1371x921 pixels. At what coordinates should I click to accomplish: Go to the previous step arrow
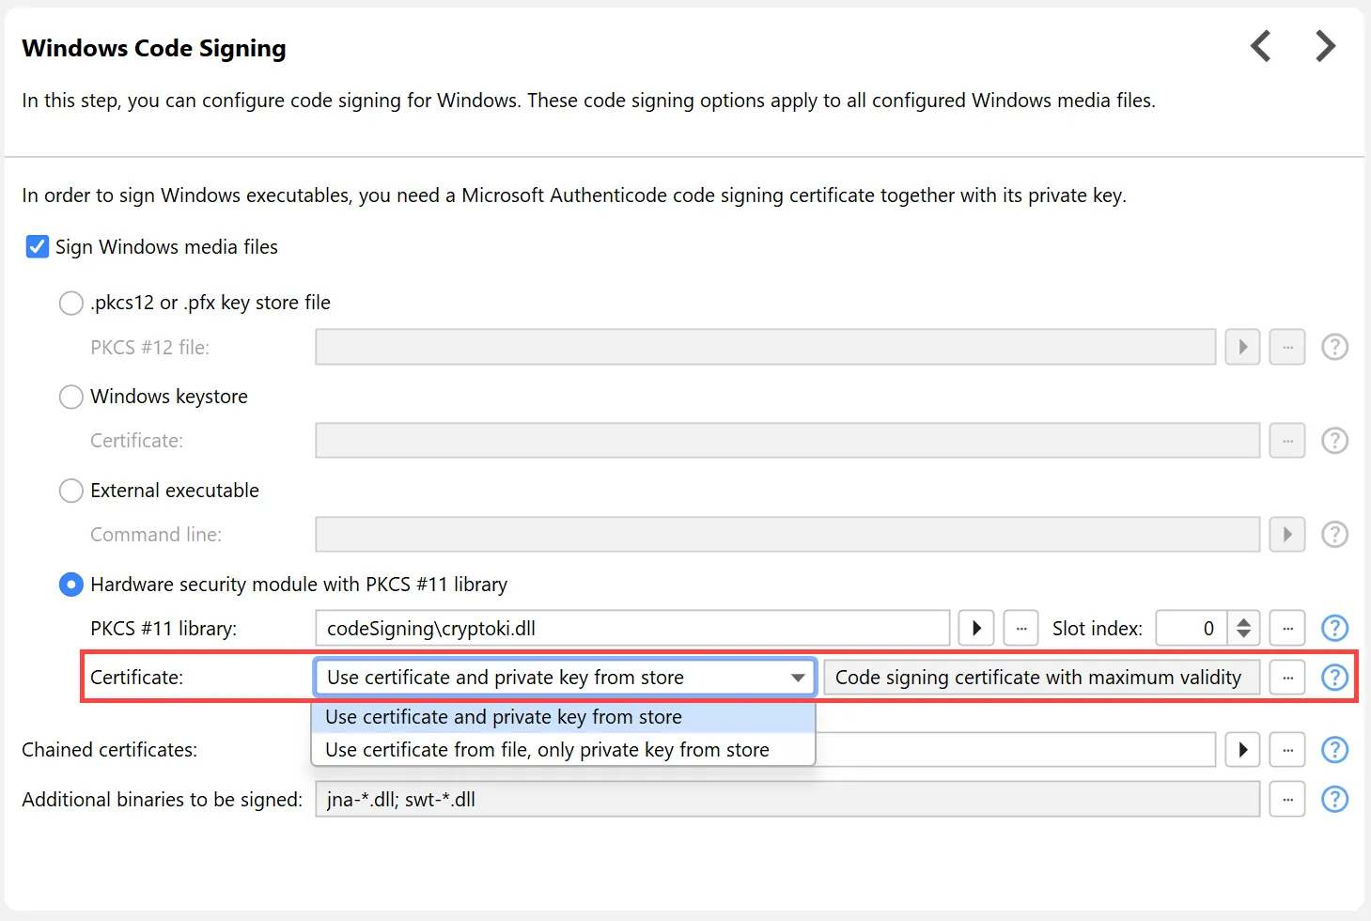1261,46
